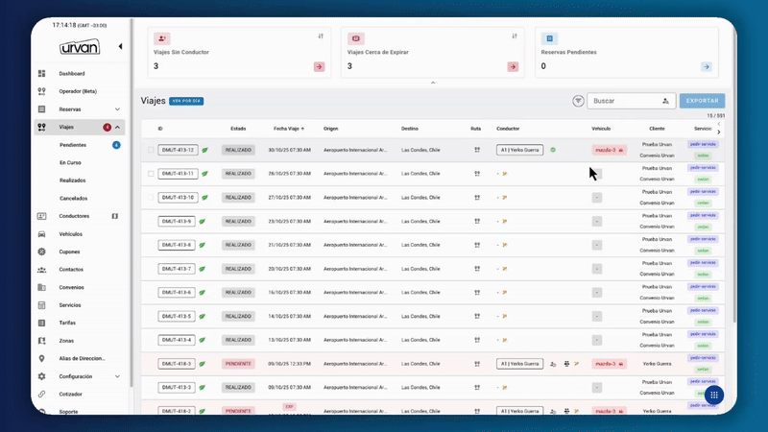Click arrow on Viajes Cerca de Expirar card
The width and height of the screenshot is (768, 432).
(x=513, y=67)
